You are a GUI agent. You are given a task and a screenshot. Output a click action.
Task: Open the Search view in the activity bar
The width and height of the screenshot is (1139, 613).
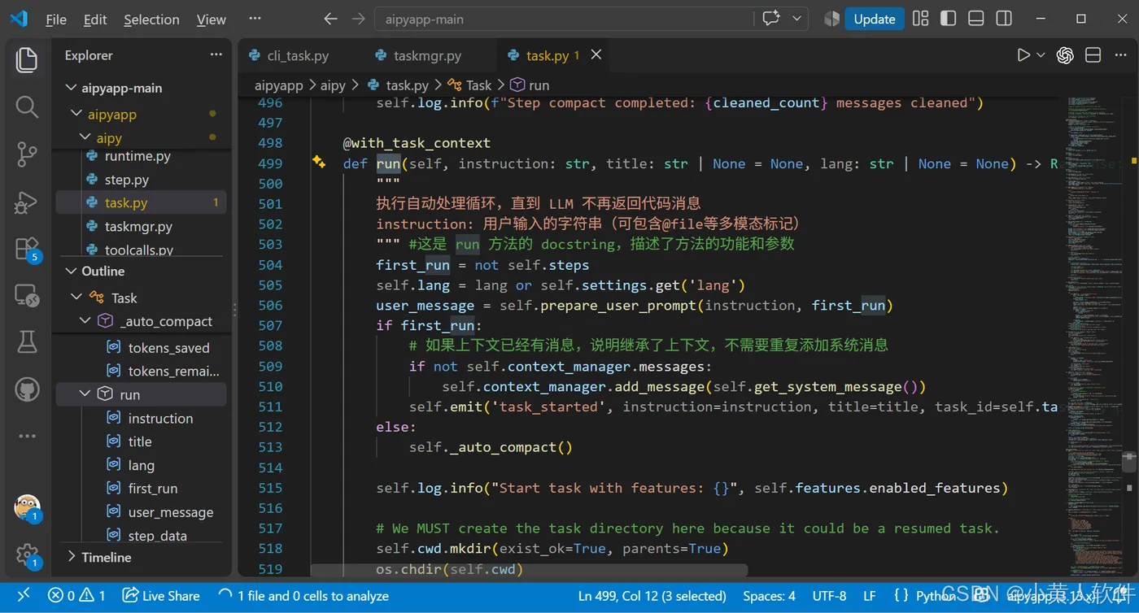pyautogui.click(x=27, y=107)
